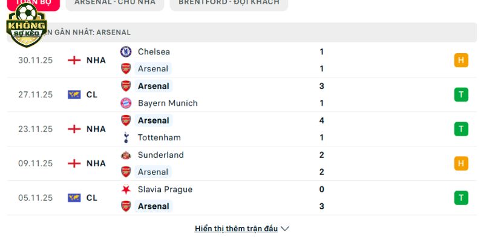
Task: Click the Chelsea club crest icon
Action: (126, 52)
